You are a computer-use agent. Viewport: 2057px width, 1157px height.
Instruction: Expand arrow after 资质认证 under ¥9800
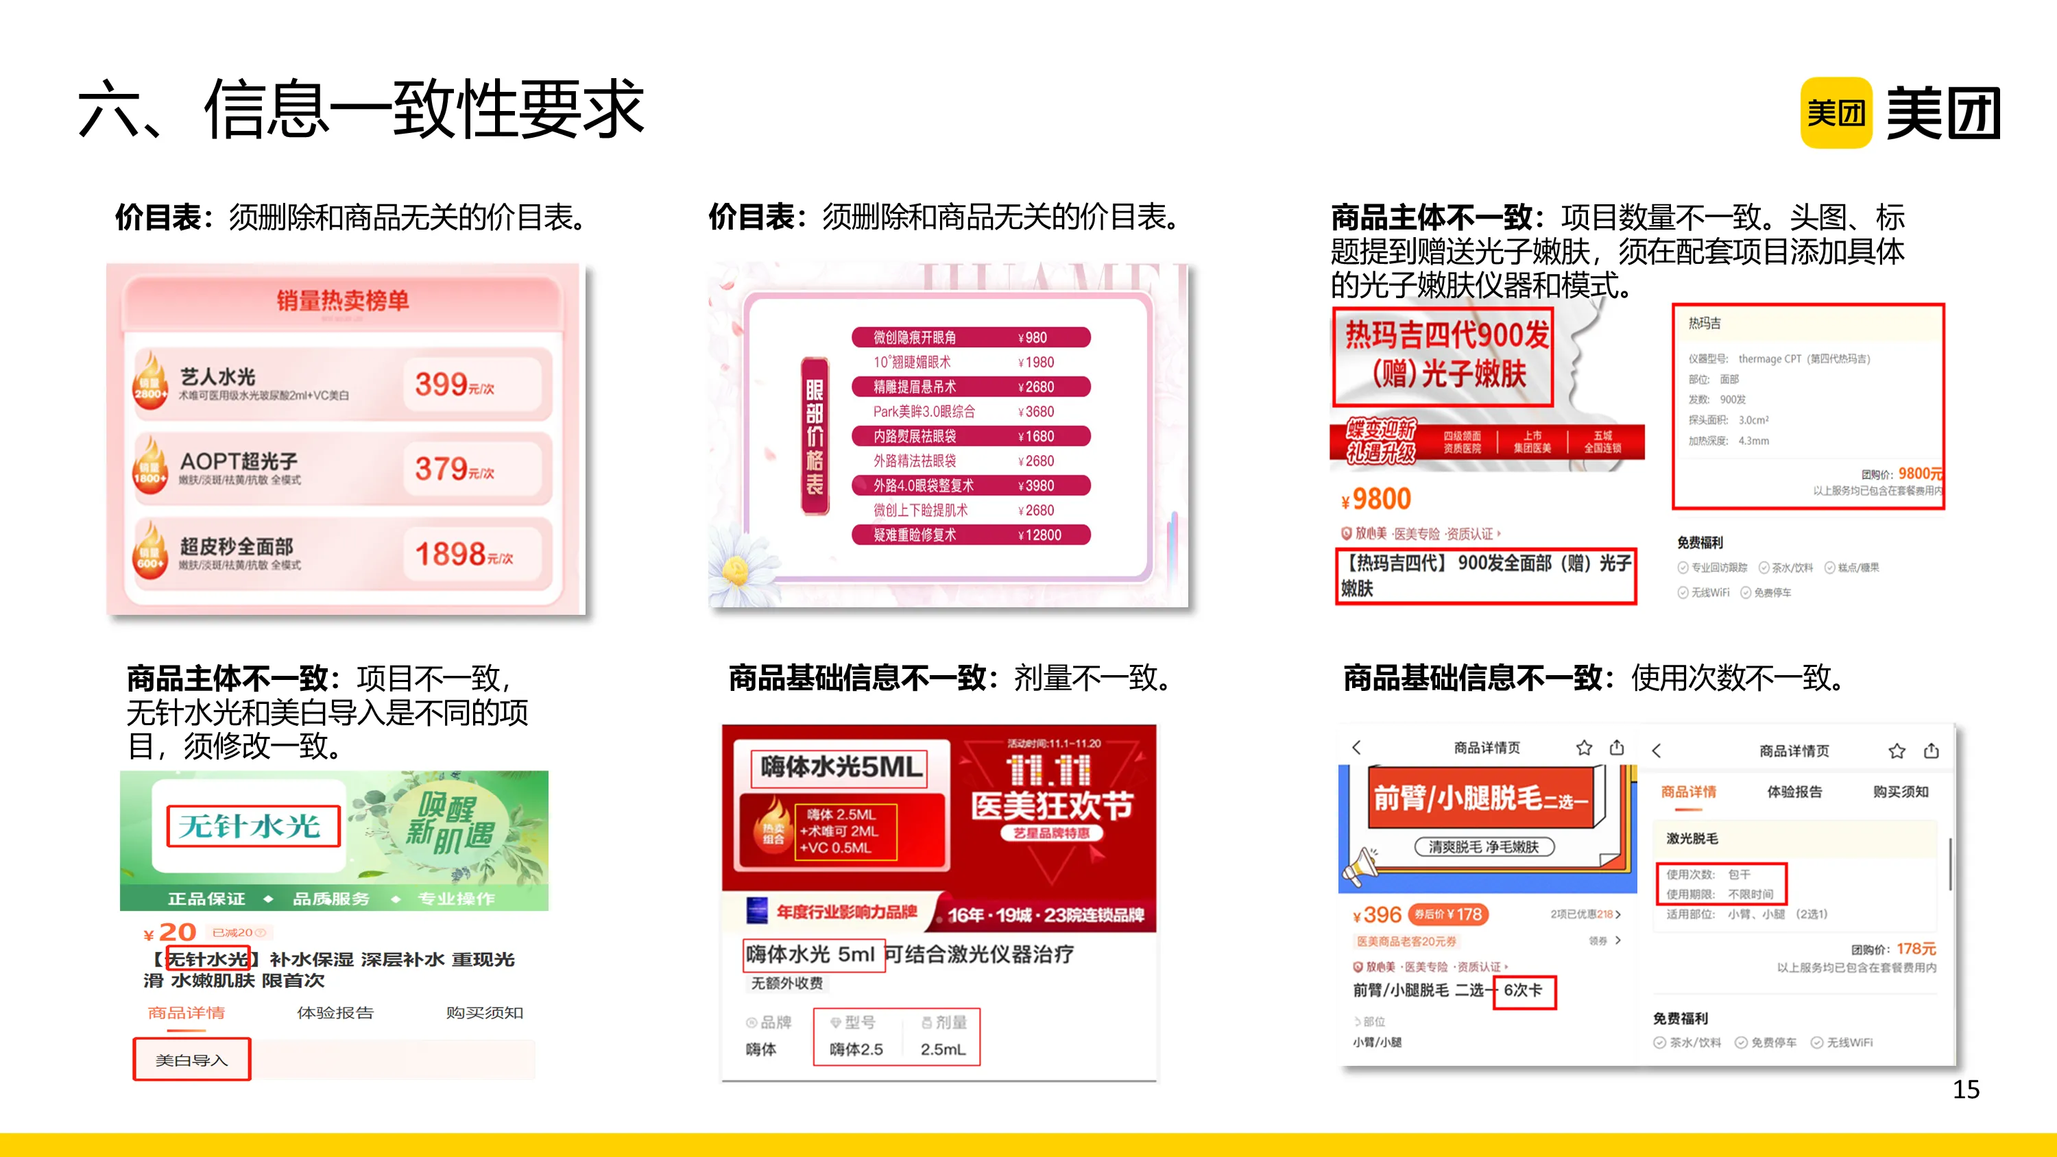pyautogui.click(x=1500, y=533)
